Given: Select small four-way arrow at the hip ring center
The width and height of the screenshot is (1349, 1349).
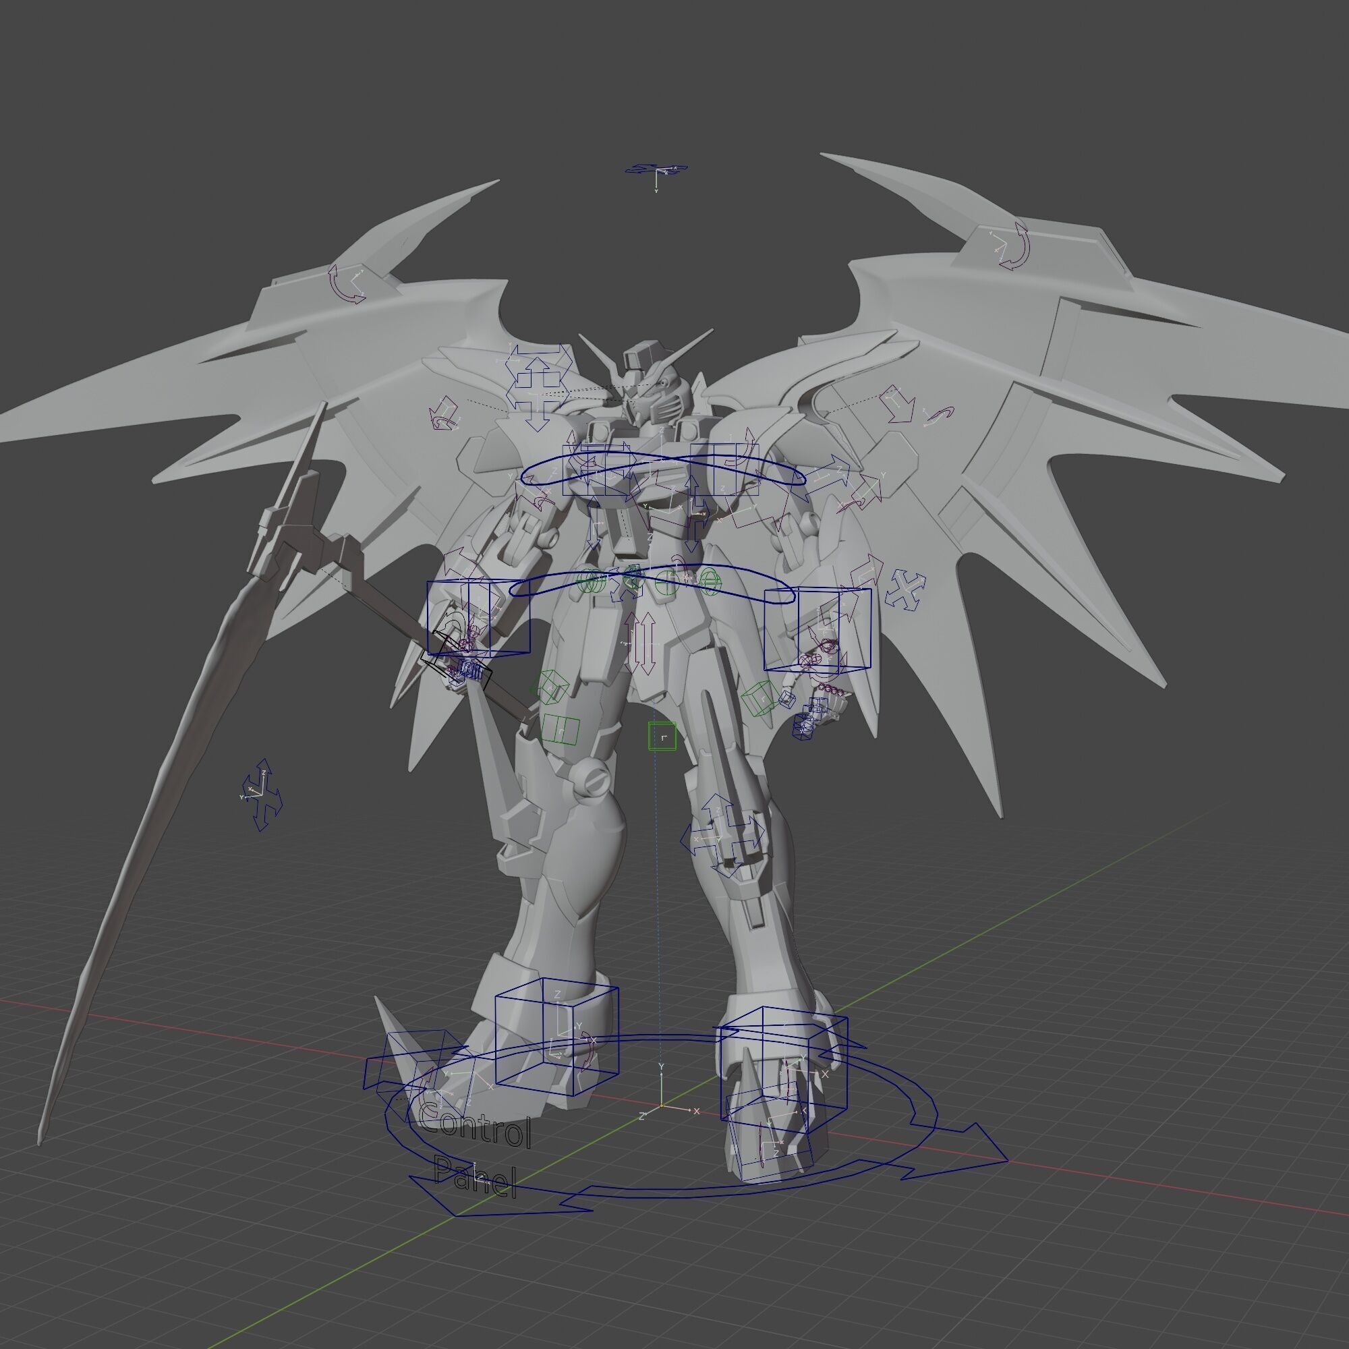Looking at the screenshot, I should [x=627, y=585].
